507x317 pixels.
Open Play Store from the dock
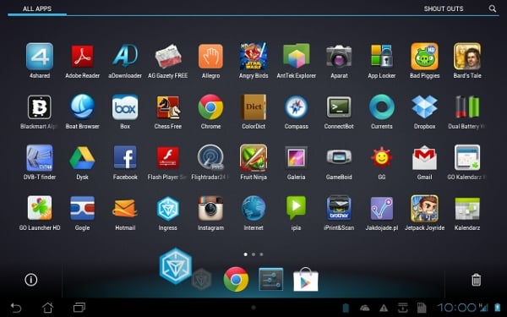click(x=306, y=279)
